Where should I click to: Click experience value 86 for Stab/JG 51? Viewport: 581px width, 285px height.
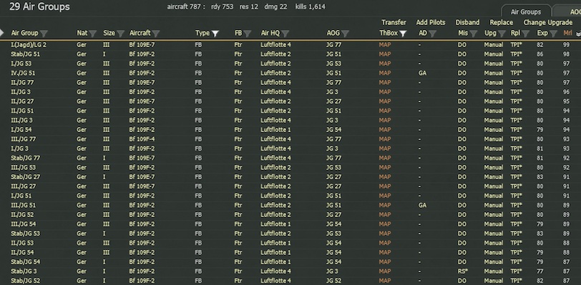coord(540,54)
